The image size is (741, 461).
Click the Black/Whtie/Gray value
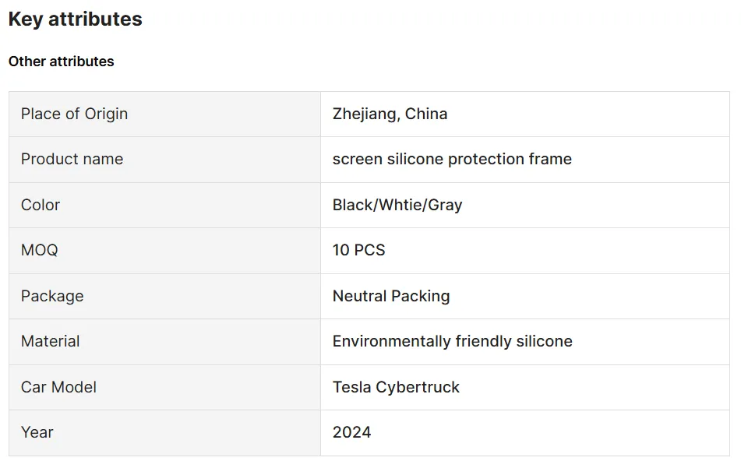point(397,205)
